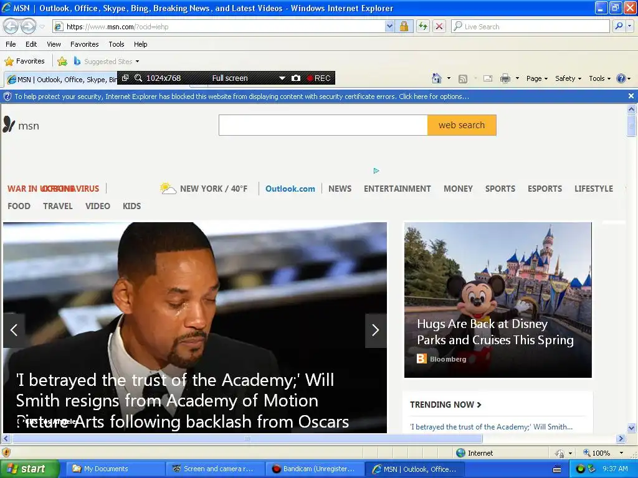Image resolution: width=638 pixels, height=478 pixels.
Task: Go to the ESPORTS section
Action: click(x=545, y=189)
